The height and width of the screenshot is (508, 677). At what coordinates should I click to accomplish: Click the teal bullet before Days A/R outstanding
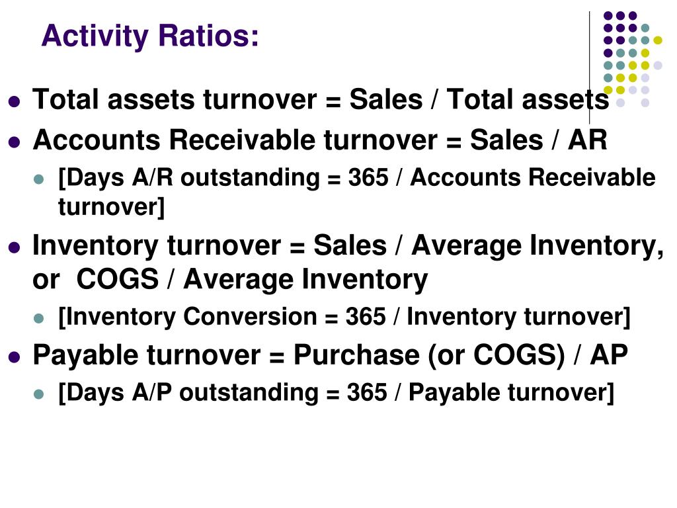[39, 179]
